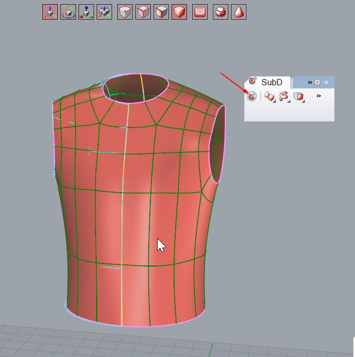Click the red H button icon
The height and width of the screenshot is (357, 355).
[x=200, y=12]
